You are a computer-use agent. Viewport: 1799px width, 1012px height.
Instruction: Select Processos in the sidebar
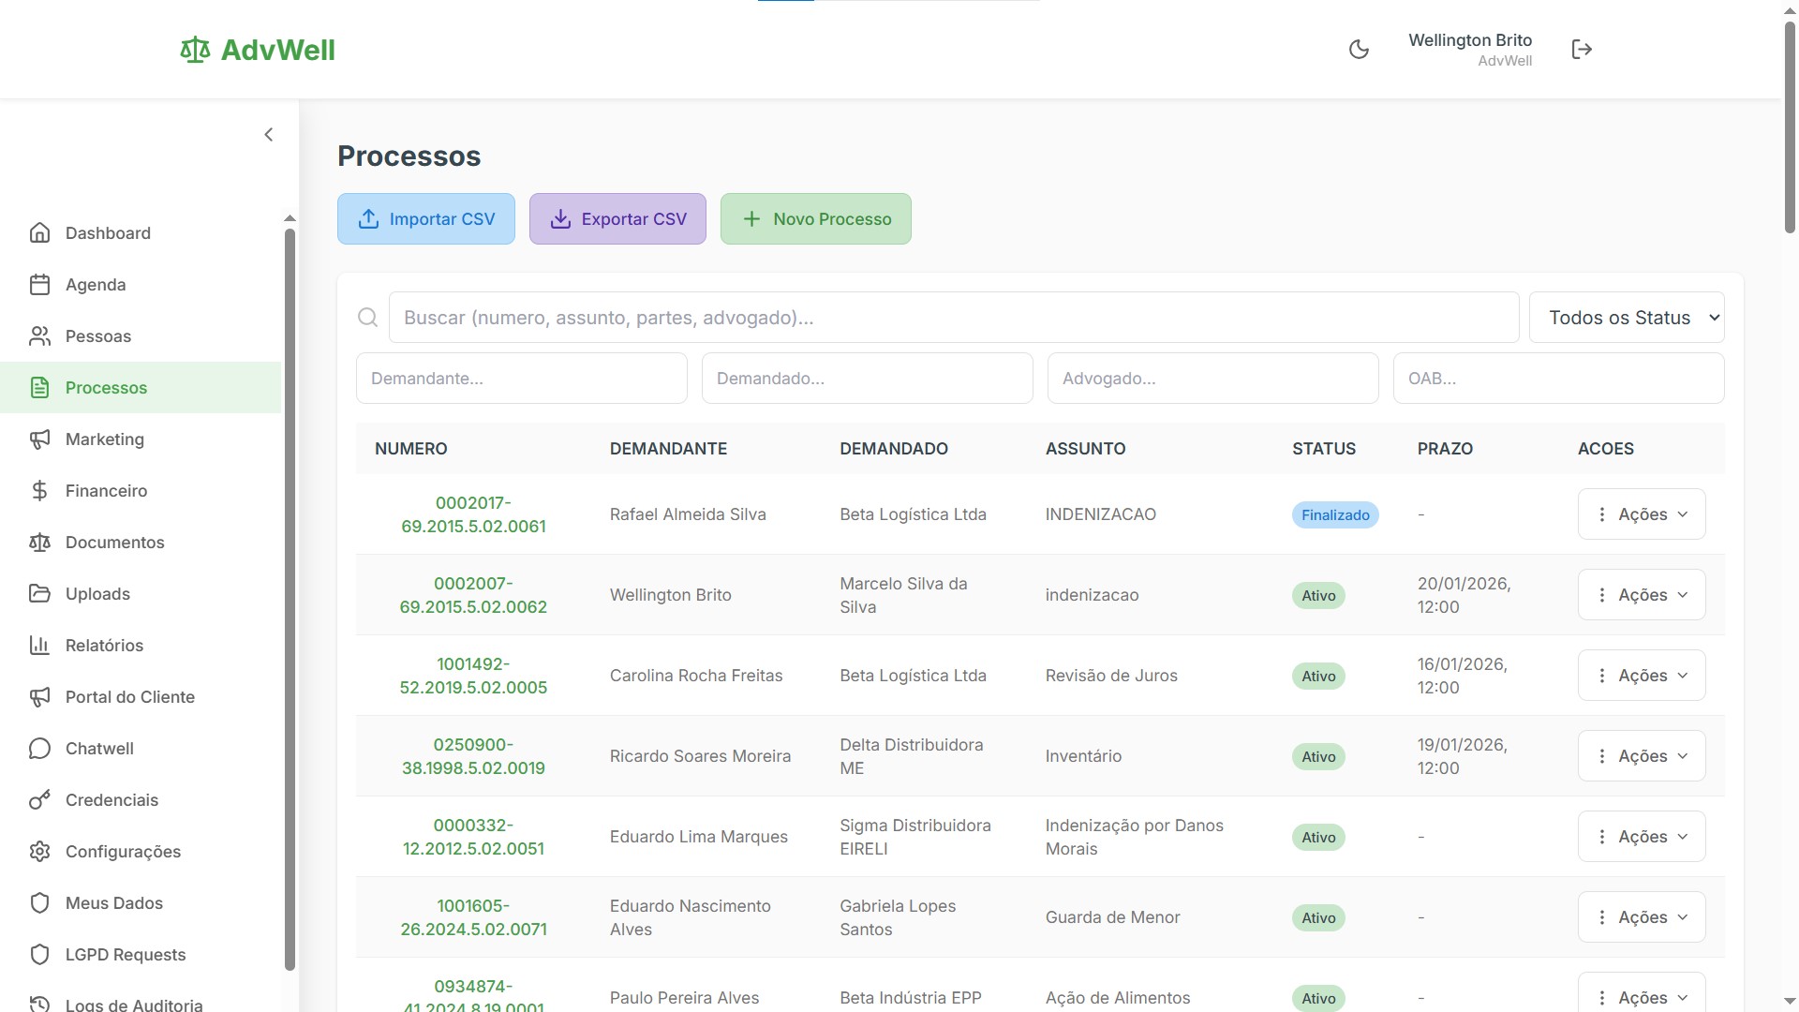[x=106, y=387]
